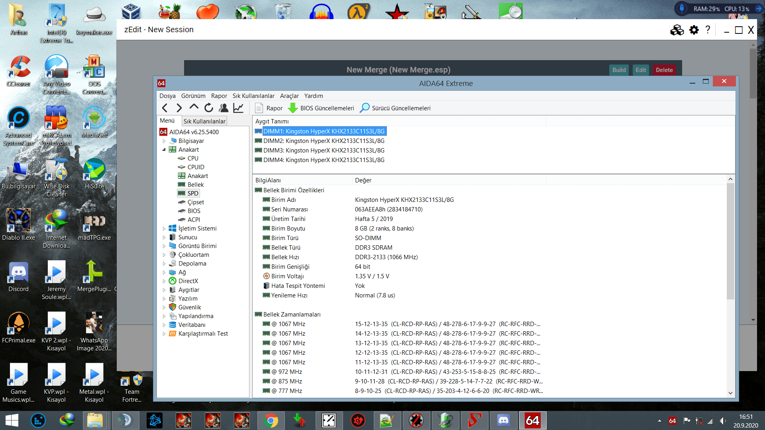Click the graph chart toolbar icon
Viewport: 765px width, 430px height.
pos(238,108)
